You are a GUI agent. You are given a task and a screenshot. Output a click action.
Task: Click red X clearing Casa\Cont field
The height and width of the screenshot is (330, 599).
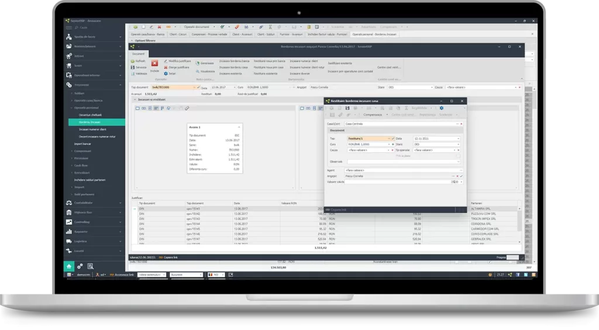pos(461,124)
